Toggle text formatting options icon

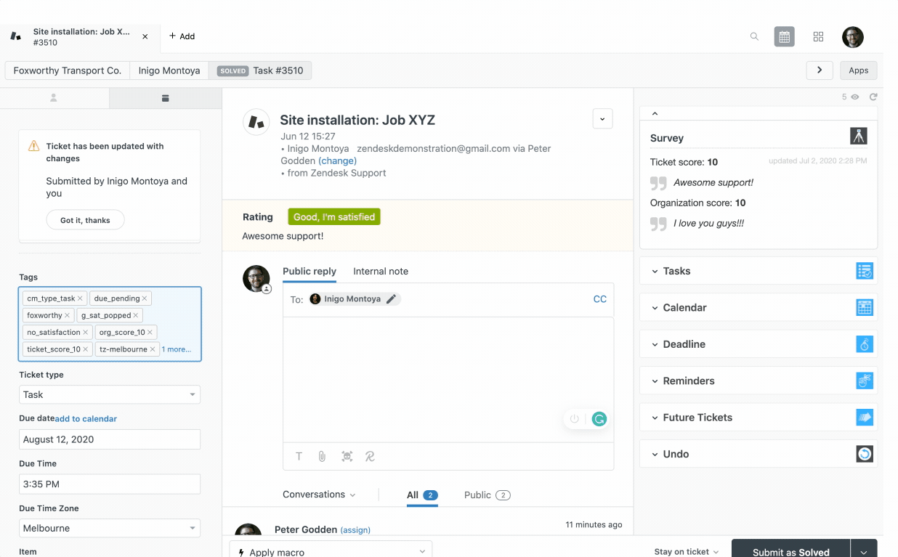299,456
